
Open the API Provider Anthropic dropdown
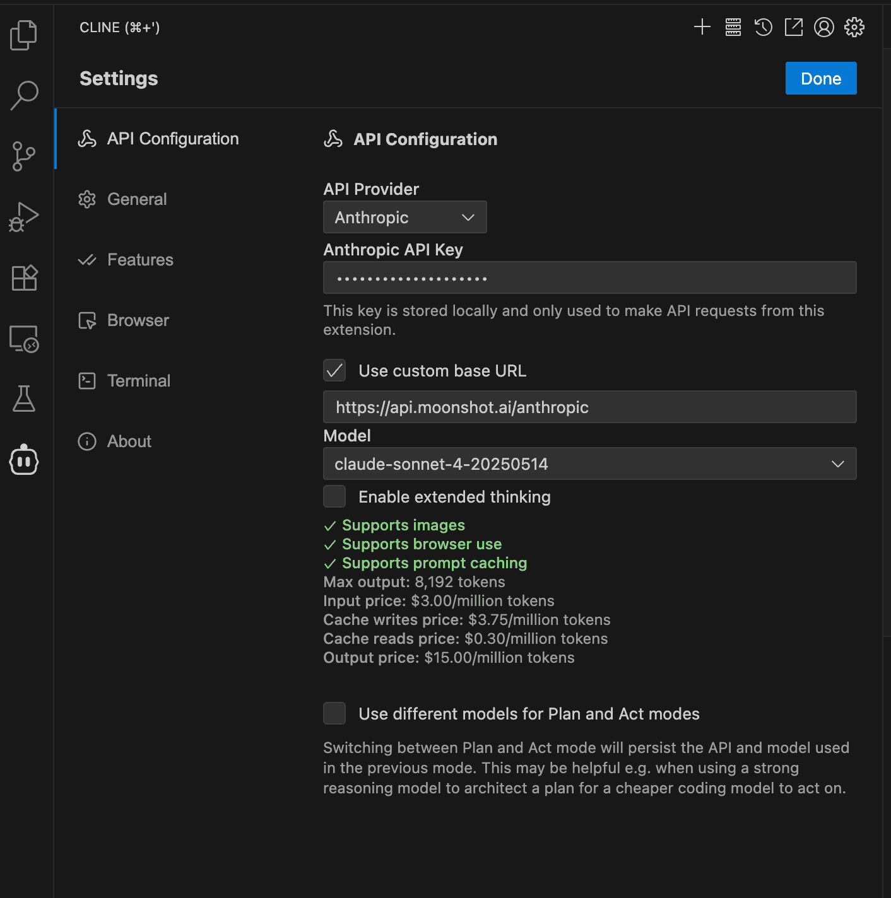405,217
